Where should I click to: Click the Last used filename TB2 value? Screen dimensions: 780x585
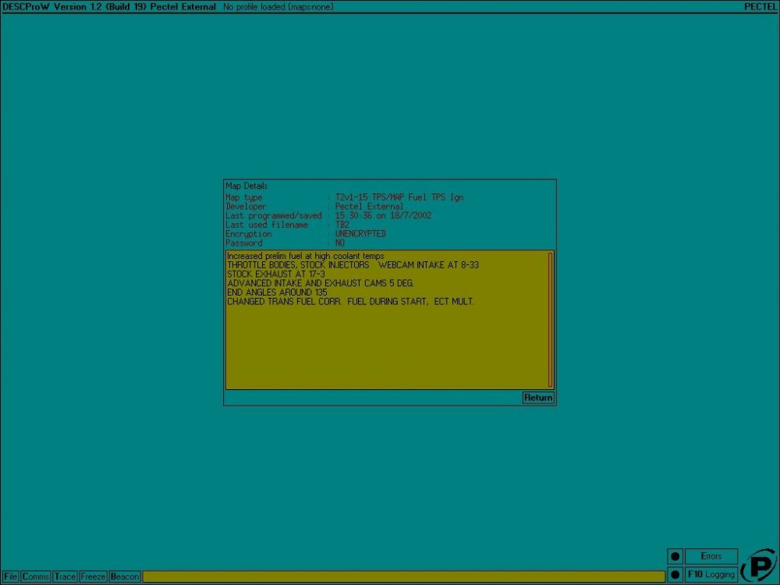click(x=342, y=225)
